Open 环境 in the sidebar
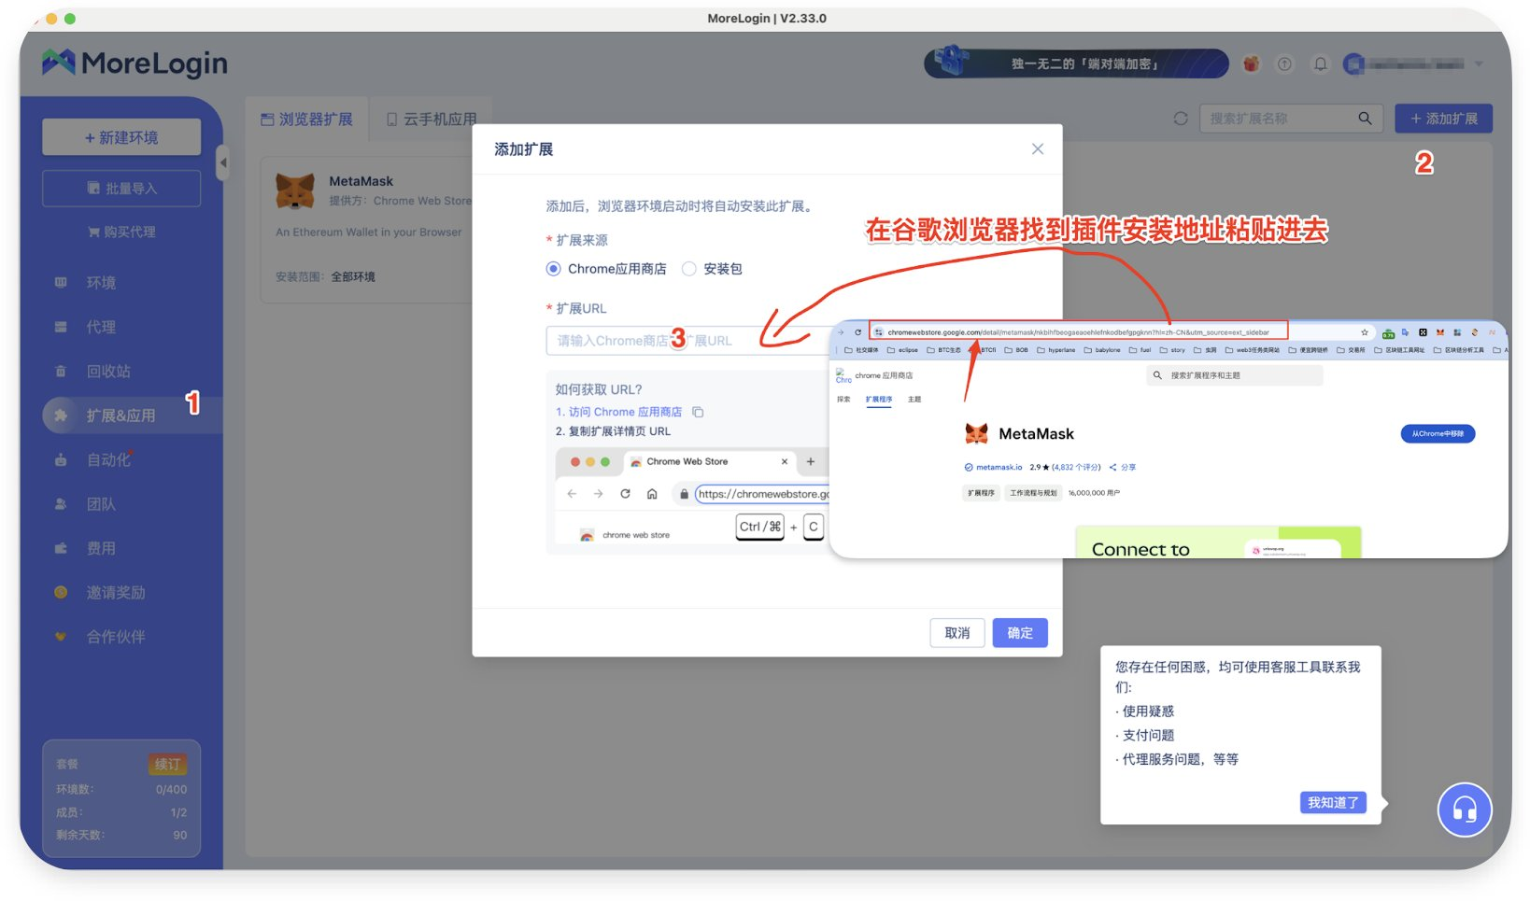The image size is (1530, 901). (101, 282)
